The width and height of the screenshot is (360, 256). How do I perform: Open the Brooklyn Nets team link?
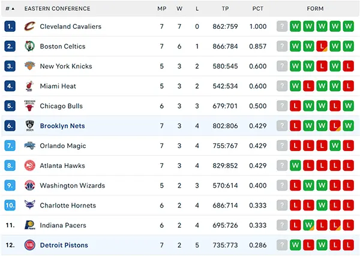pos(62,126)
